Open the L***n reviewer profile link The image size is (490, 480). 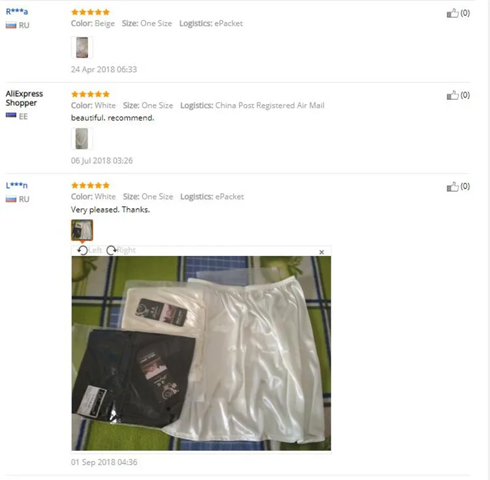coord(17,186)
